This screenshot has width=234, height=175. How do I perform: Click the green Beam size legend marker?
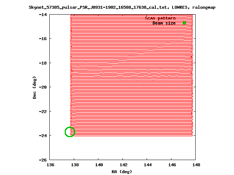pos(184,23)
